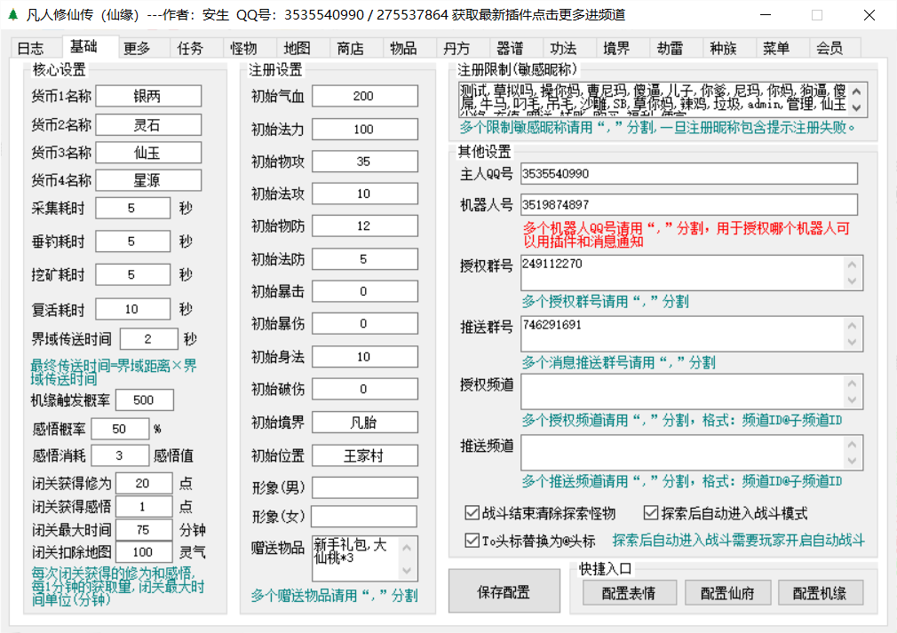The height and width of the screenshot is (633, 897).
Task: Click the 感悟消耗 field
Action: 120,455
